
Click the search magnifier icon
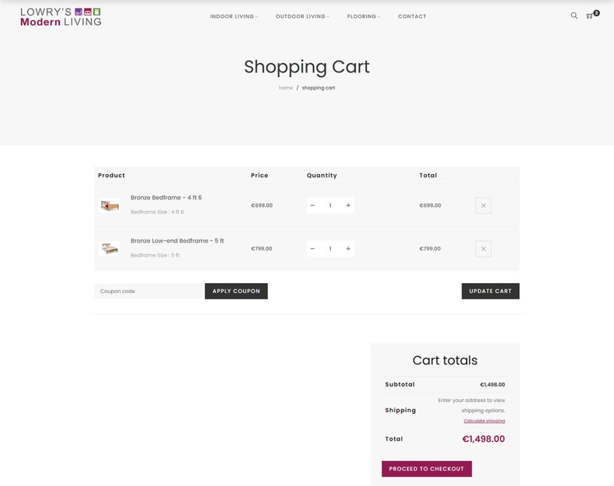click(x=574, y=16)
